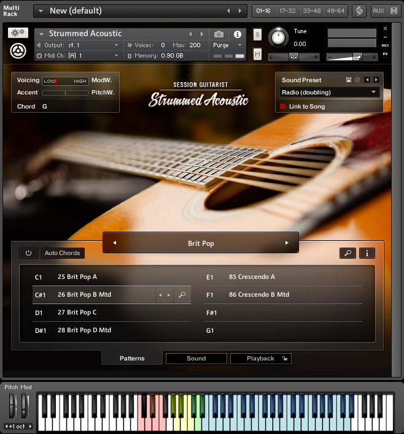Expand the Purge dropdown menu
The image size is (404, 434).
coord(227,45)
